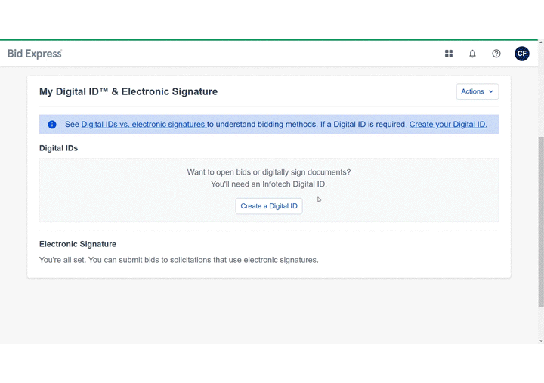Open the notifications bell
This screenshot has width=544, height=383.
click(x=472, y=54)
